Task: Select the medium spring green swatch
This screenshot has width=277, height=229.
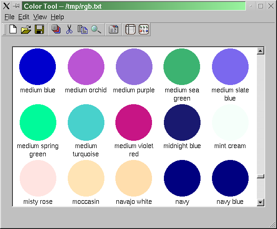Action: 38,122
